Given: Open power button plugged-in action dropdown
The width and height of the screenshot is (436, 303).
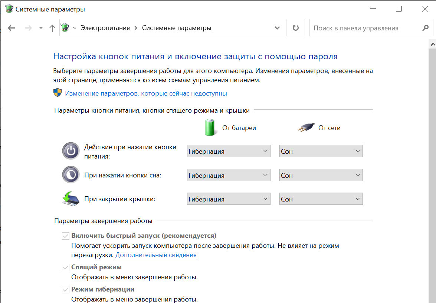Looking at the screenshot, I should pyautogui.click(x=321, y=151).
